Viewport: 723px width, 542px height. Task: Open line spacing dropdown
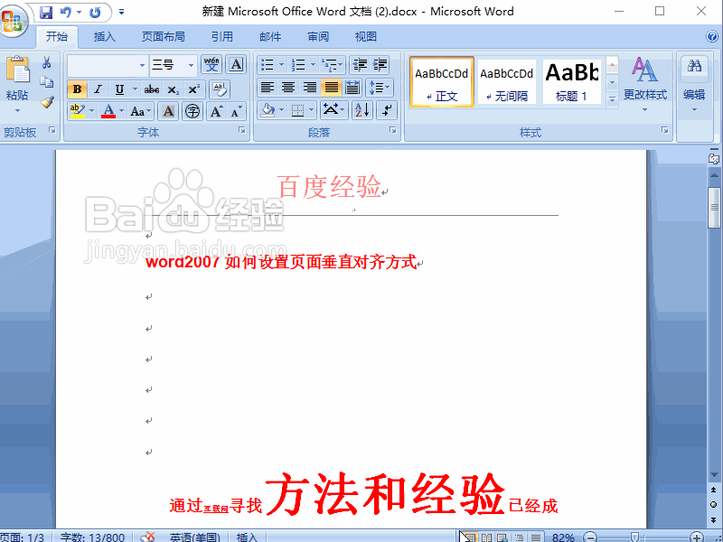380,88
